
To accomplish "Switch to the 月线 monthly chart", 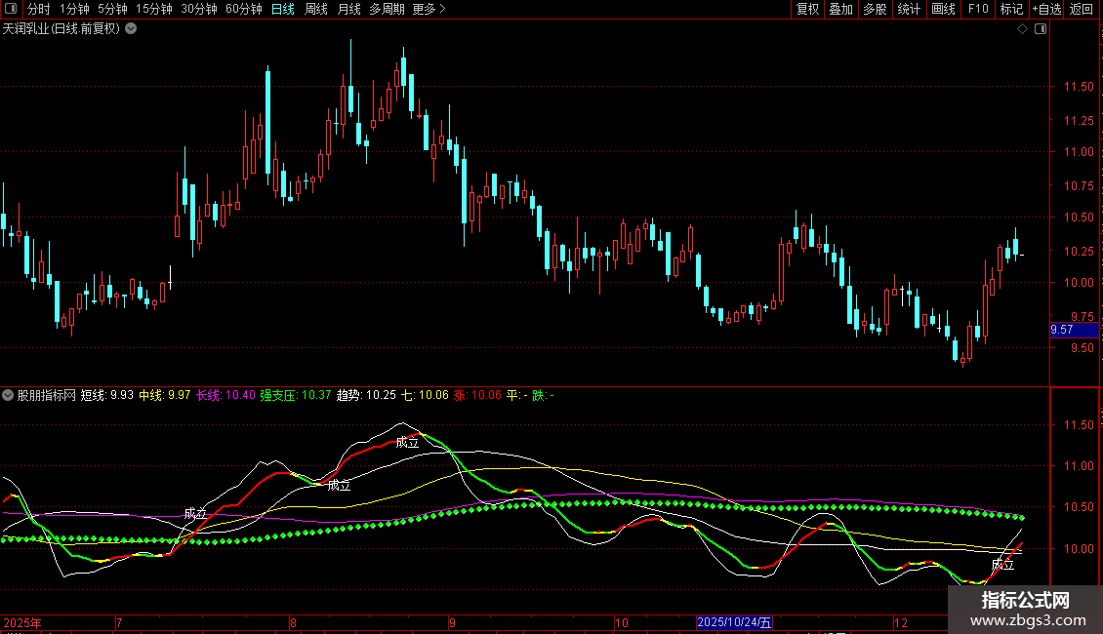I will tap(349, 9).
